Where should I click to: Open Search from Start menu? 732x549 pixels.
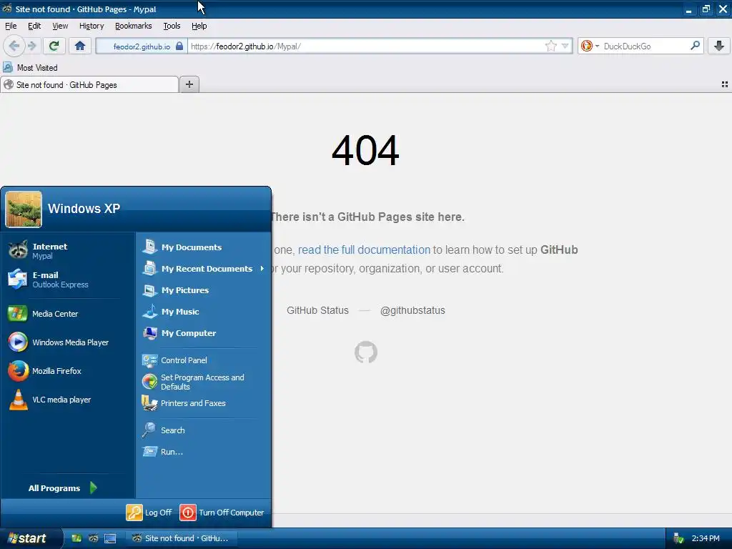coord(204,430)
